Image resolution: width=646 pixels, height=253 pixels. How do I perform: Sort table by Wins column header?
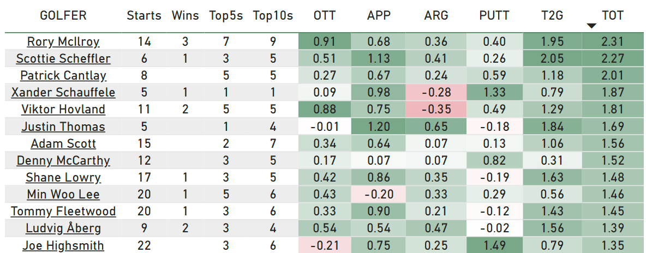186,16
